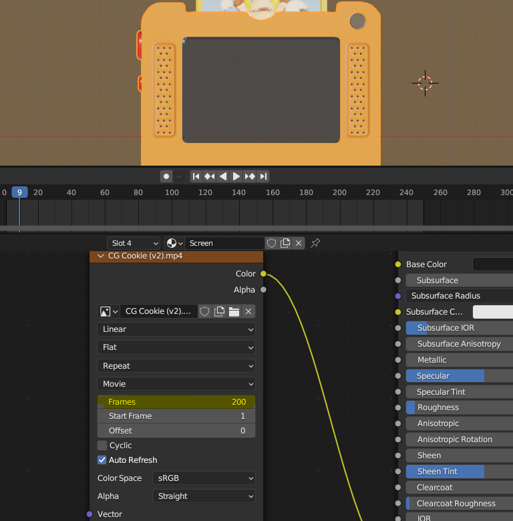This screenshot has width=513, height=521.
Task: Click the Frames value field
Action: click(176, 402)
